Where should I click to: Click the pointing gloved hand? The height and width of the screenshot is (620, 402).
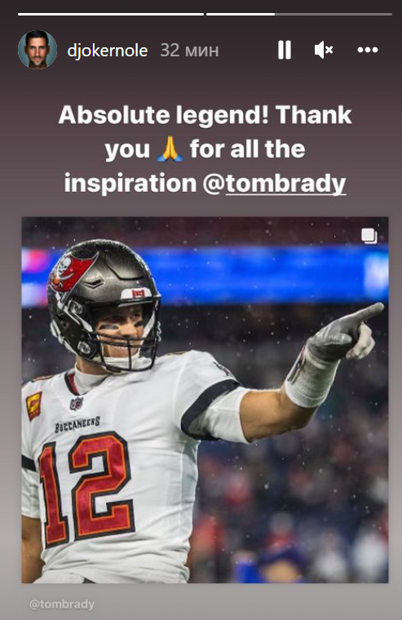tap(345, 333)
